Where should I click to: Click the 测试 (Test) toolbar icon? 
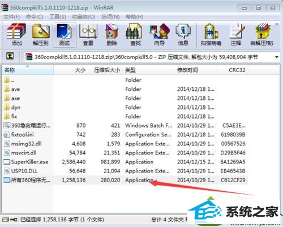(x=65, y=35)
